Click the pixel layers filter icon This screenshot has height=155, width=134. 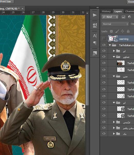123,17
